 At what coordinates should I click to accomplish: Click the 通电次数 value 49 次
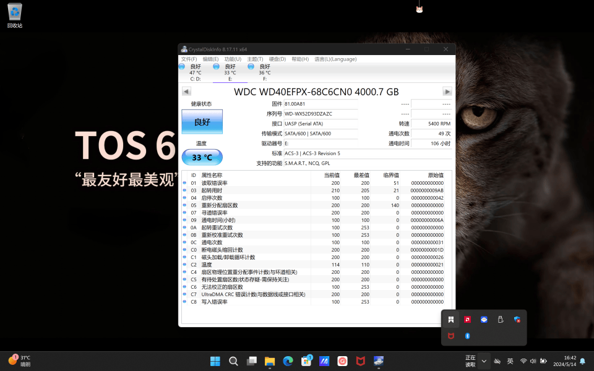[x=431, y=134]
